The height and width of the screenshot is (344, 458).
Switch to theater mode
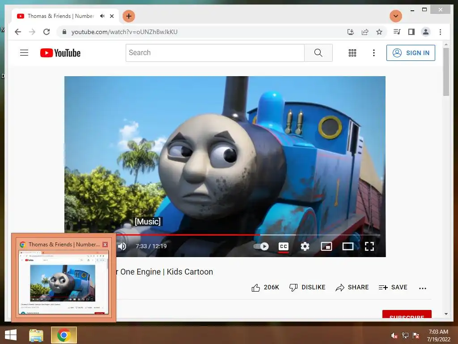(348, 246)
